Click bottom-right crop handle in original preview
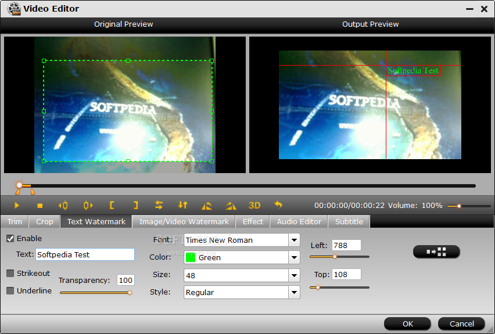The height and width of the screenshot is (334, 495). point(212,161)
